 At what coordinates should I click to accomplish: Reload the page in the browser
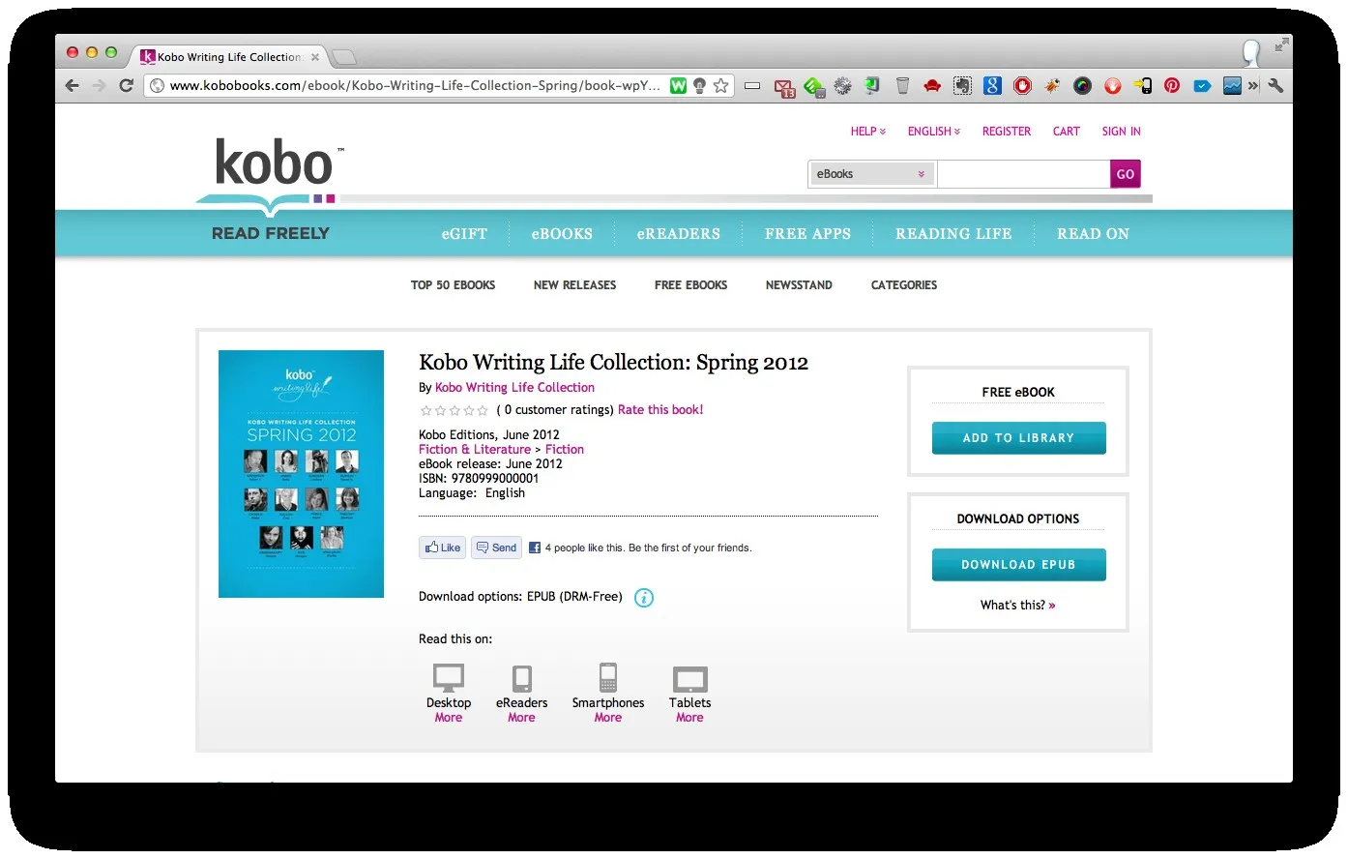[x=126, y=86]
